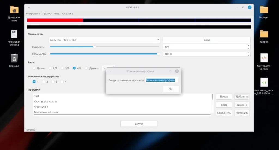The height and width of the screenshot is (150, 279).
Task: Start the metronome with Запуск
Action: [139, 124]
